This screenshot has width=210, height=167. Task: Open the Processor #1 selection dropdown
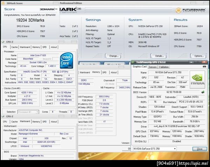tap(28, 112)
